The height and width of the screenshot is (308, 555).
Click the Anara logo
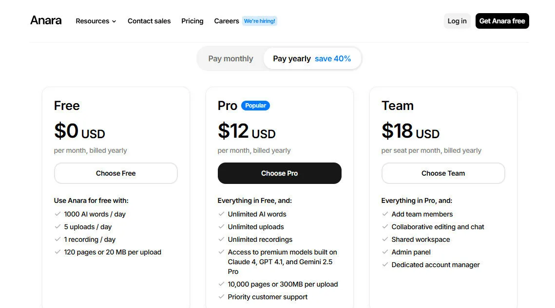point(45,20)
